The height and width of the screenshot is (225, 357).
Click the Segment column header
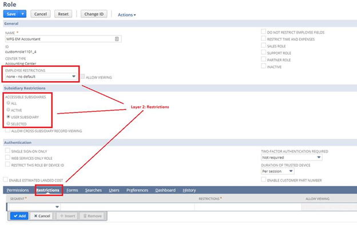pos(18,199)
